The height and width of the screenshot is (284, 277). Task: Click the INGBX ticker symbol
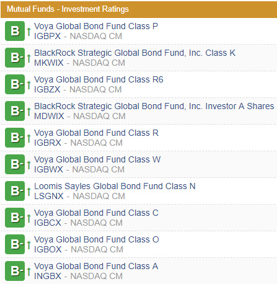click(48, 276)
